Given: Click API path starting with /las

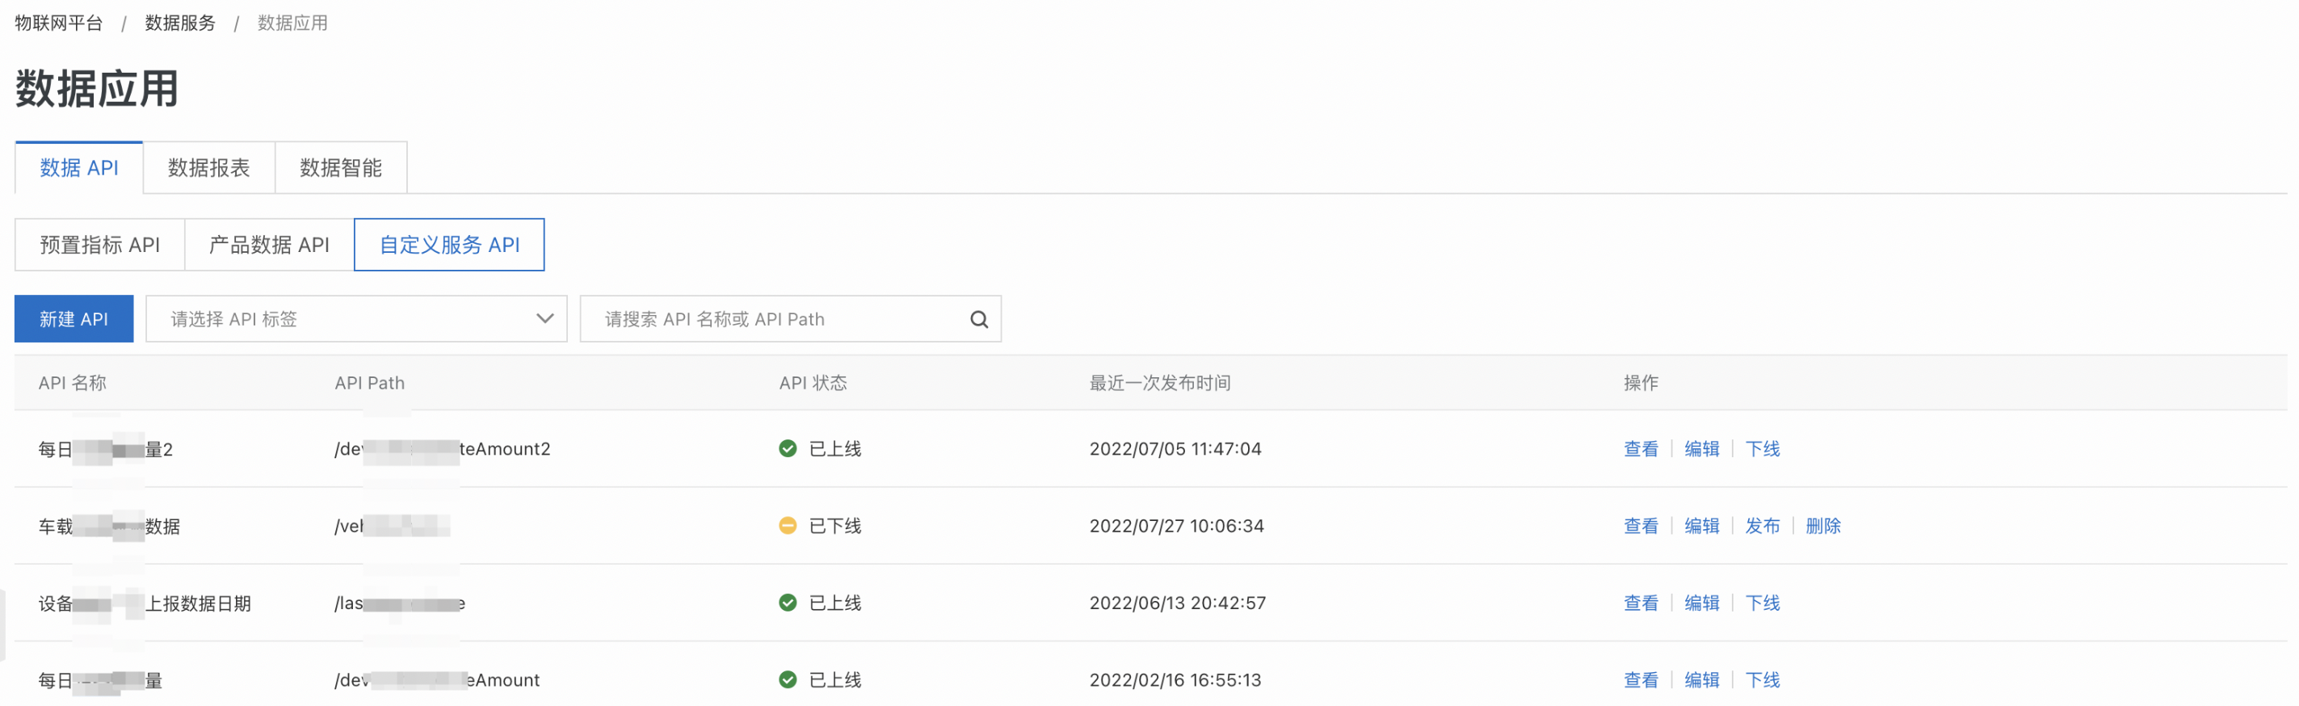Looking at the screenshot, I should pyautogui.click(x=400, y=603).
